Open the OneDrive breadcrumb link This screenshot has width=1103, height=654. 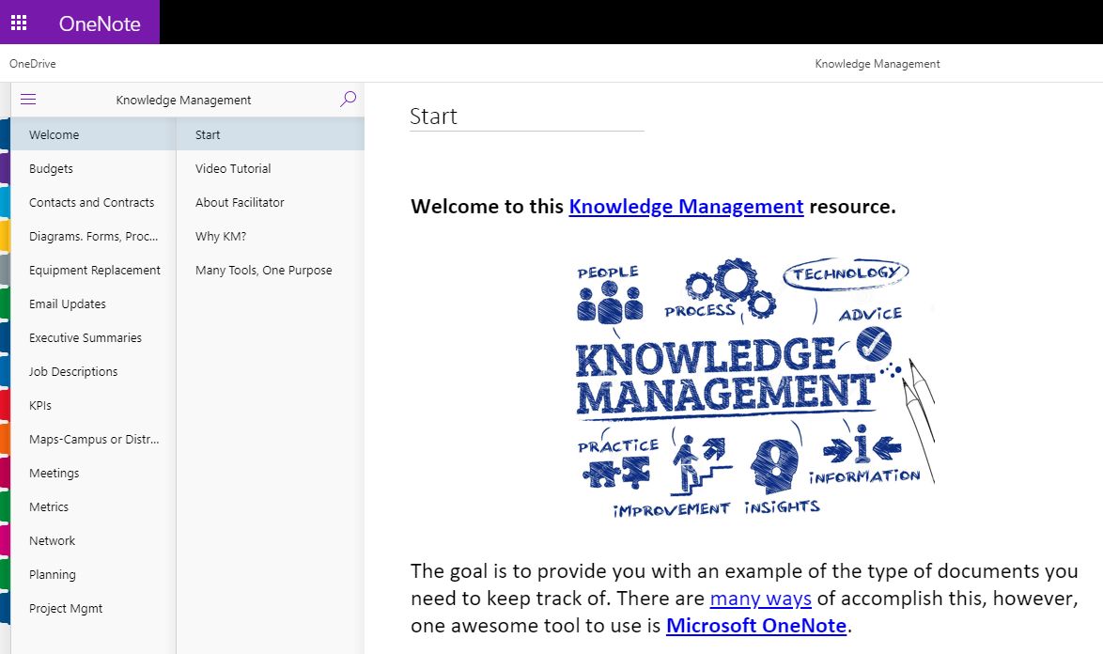(x=32, y=63)
